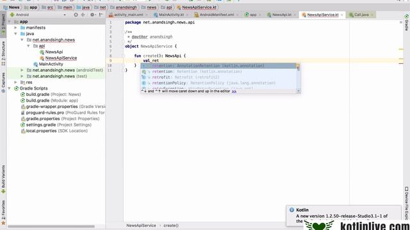Open MainActivity in project tree

click(51, 64)
